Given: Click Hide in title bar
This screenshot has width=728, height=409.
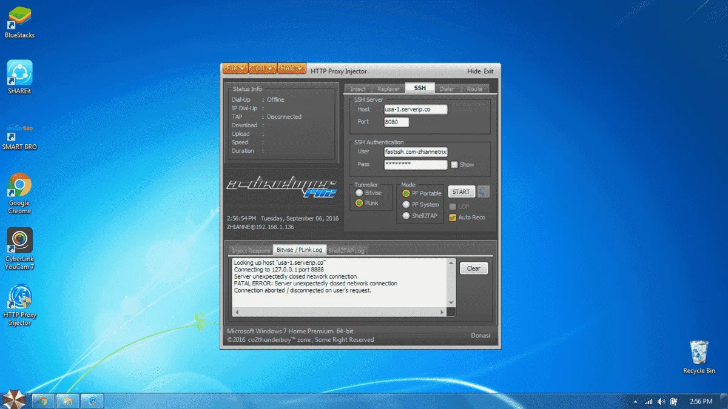Looking at the screenshot, I should pos(474,71).
